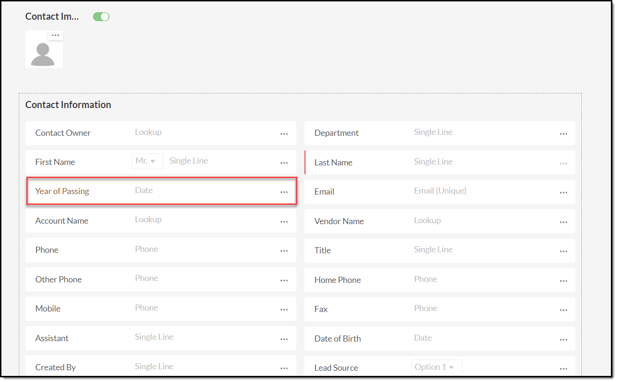This screenshot has height=382, width=617.
Task: Click the Email field label
Action: [324, 192]
